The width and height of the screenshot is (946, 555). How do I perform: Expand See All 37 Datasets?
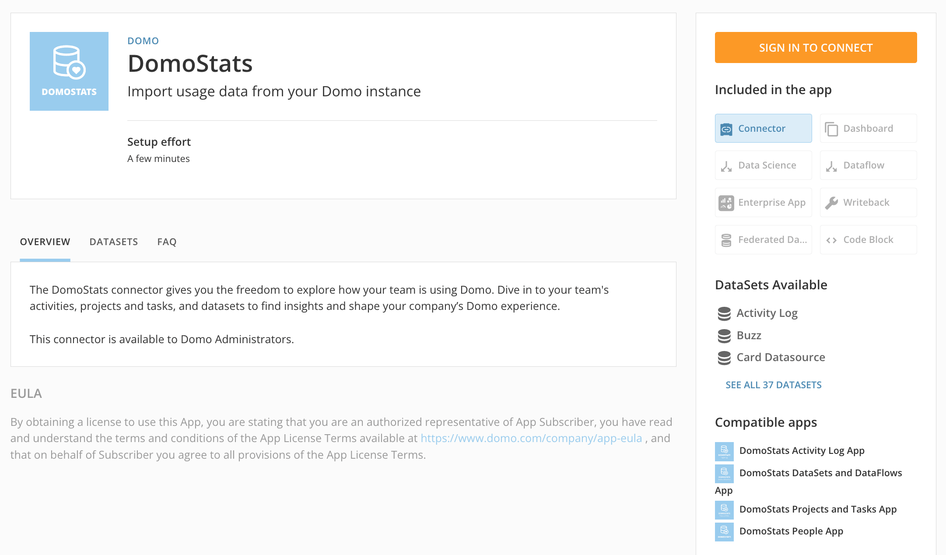coord(773,385)
